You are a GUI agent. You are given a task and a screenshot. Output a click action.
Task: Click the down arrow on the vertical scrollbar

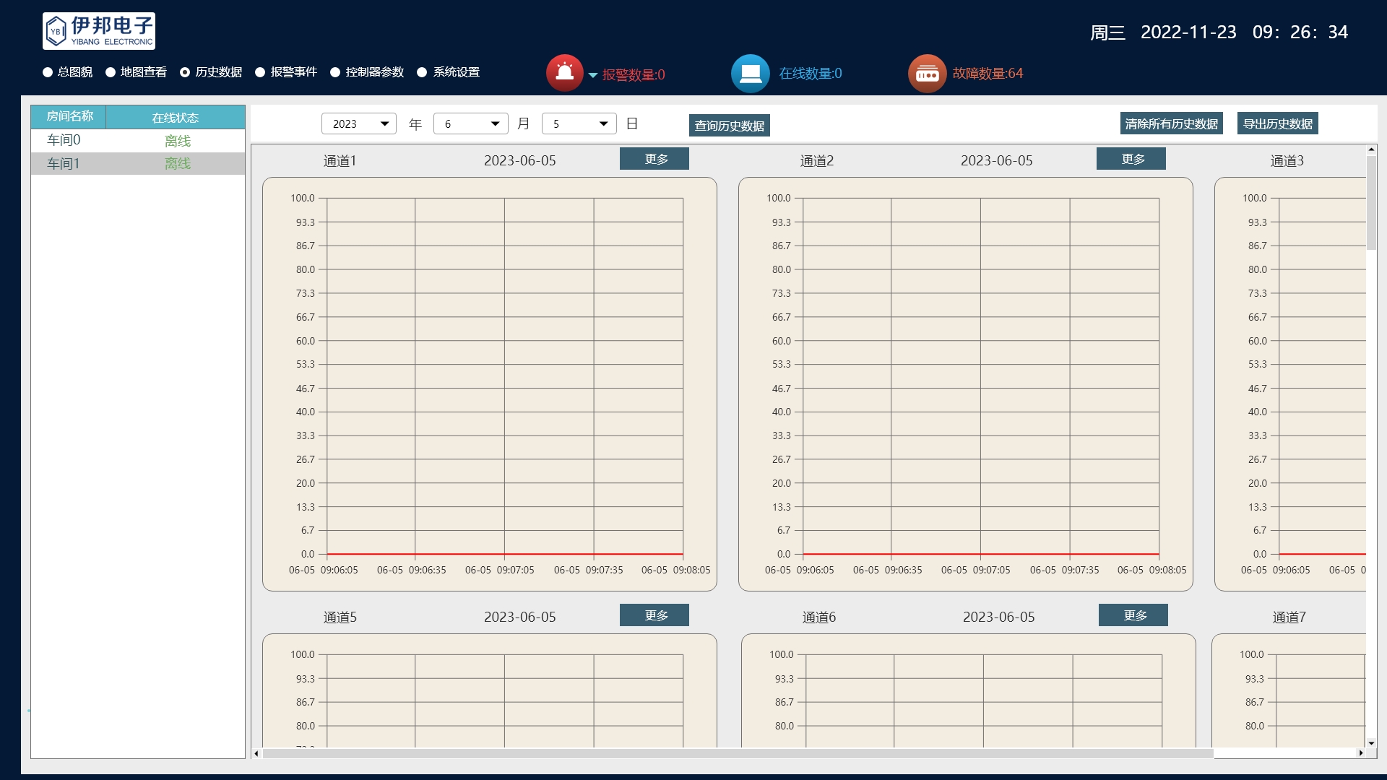tap(1372, 745)
